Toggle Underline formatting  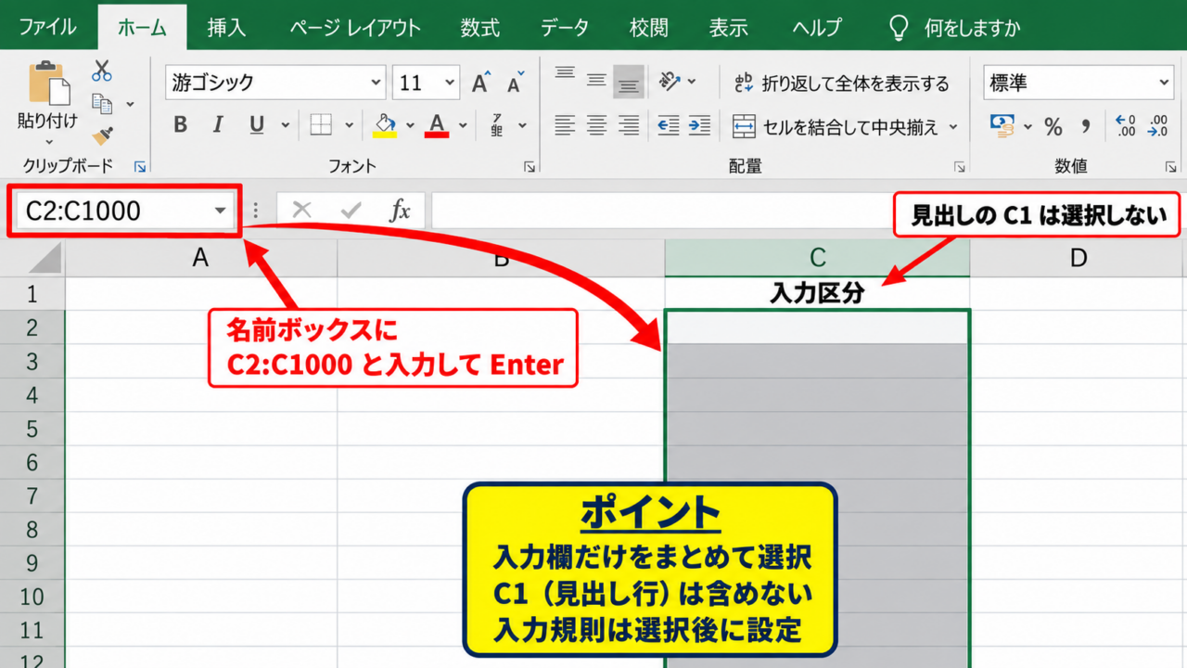point(257,125)
